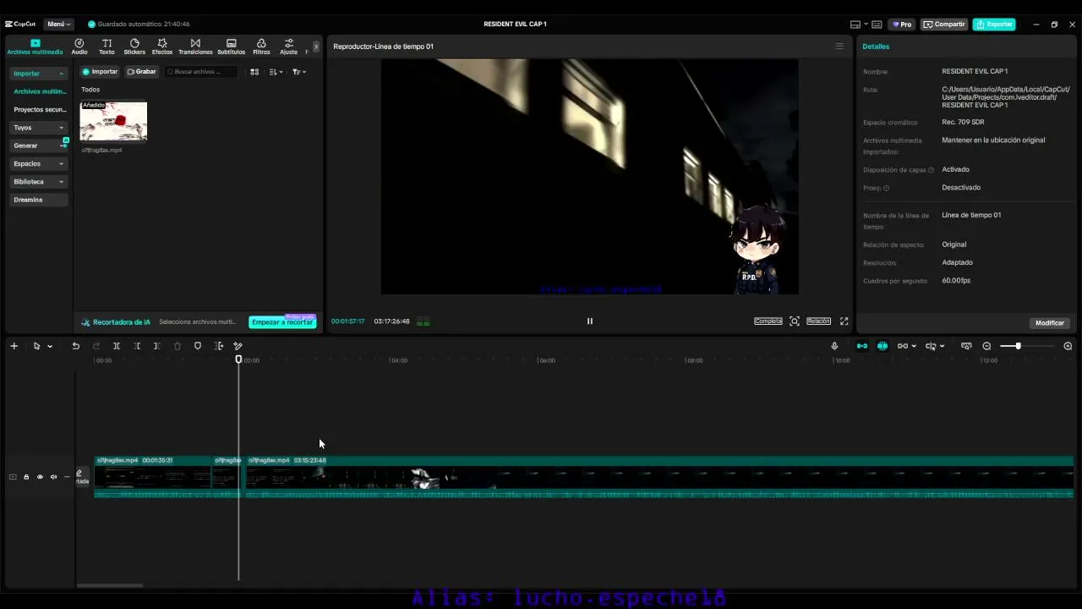Switch to the Efectos tab
The width and height of the screenshot is (1082, 609).
point(162,47)
